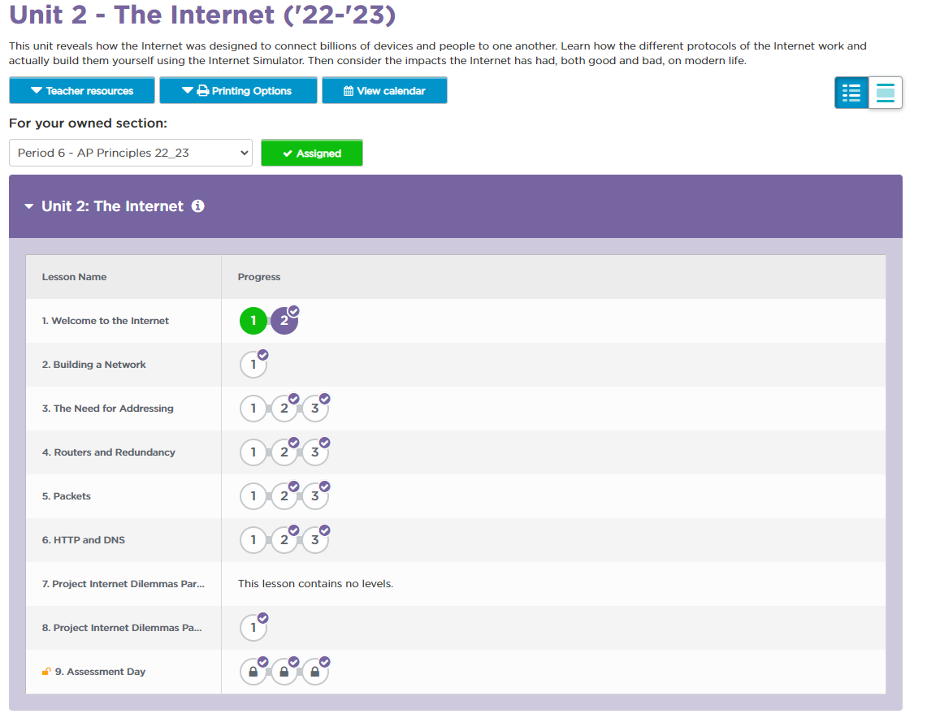Expand the Teacher resources dropdown
Screen dimensions: 927x718
click(82, 91)
